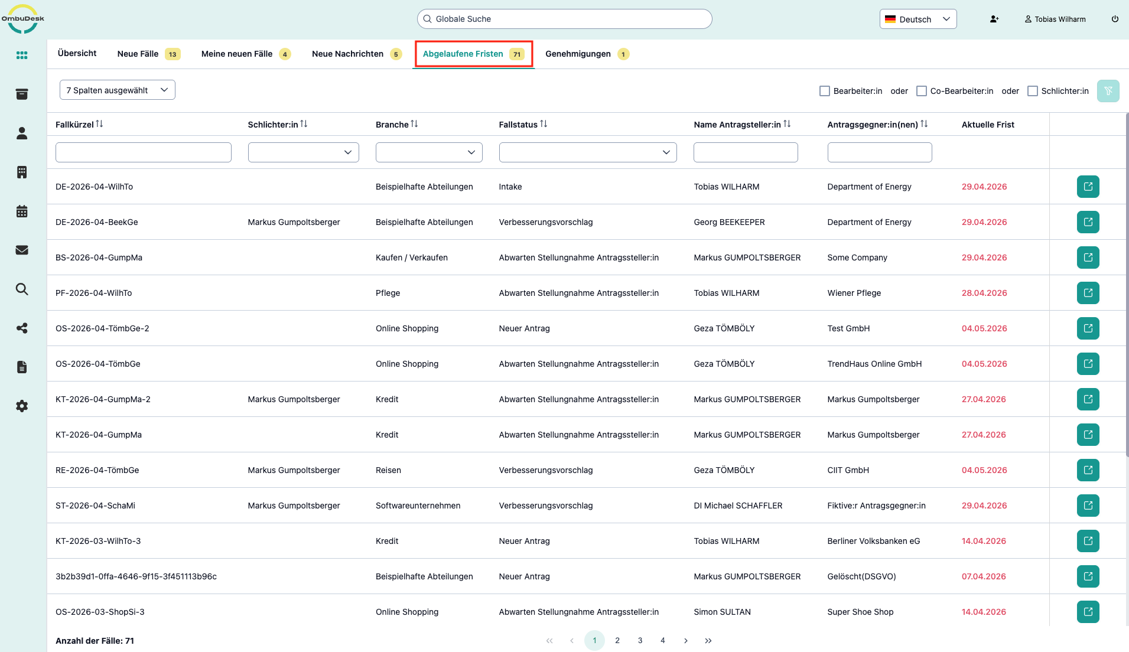Check the Bearbeiter:in checkbox
This screenshot has height=652, width=1129.
[825, 91]
